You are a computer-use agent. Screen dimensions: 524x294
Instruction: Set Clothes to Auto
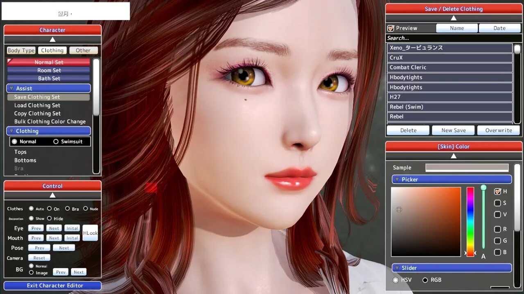(x=31, y=209)
